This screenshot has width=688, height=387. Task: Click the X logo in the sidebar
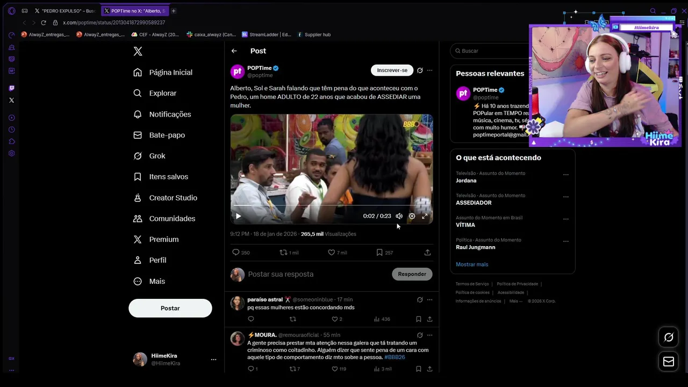pos(138,51)
